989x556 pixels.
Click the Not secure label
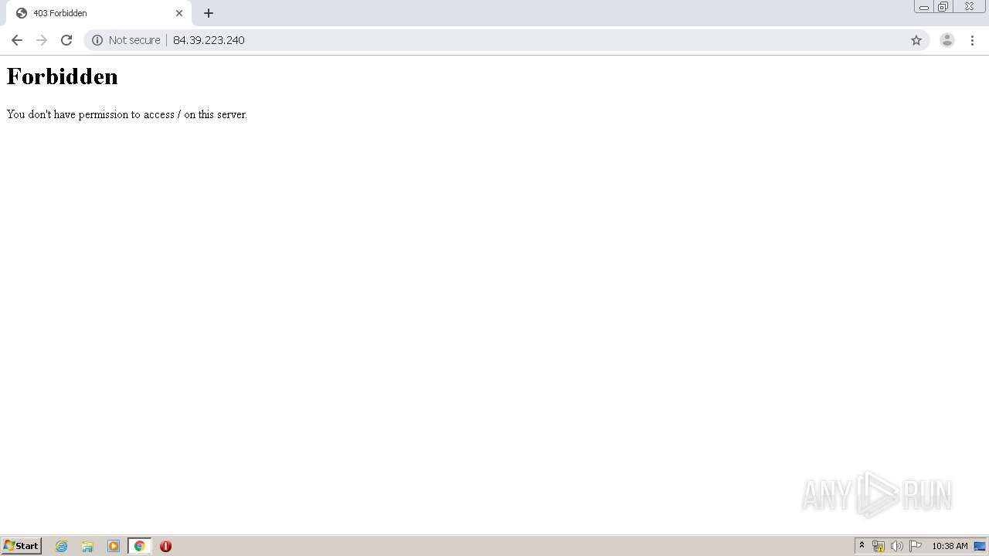[134, 40]
